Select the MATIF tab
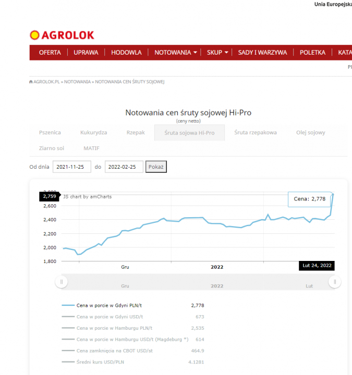Screen dimensions: 352x375 91,148
